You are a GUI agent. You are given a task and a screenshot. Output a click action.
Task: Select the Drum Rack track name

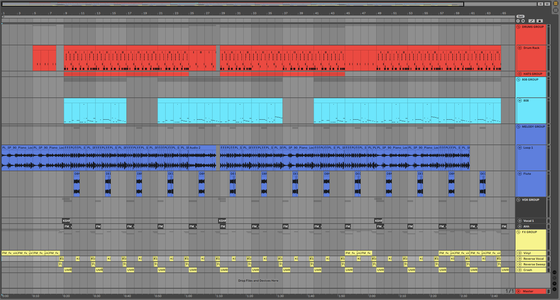532,48
